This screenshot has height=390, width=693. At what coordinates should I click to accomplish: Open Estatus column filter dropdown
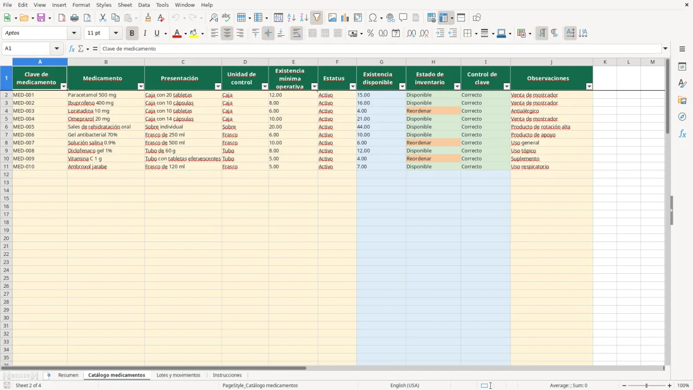[x=353, y=86]
